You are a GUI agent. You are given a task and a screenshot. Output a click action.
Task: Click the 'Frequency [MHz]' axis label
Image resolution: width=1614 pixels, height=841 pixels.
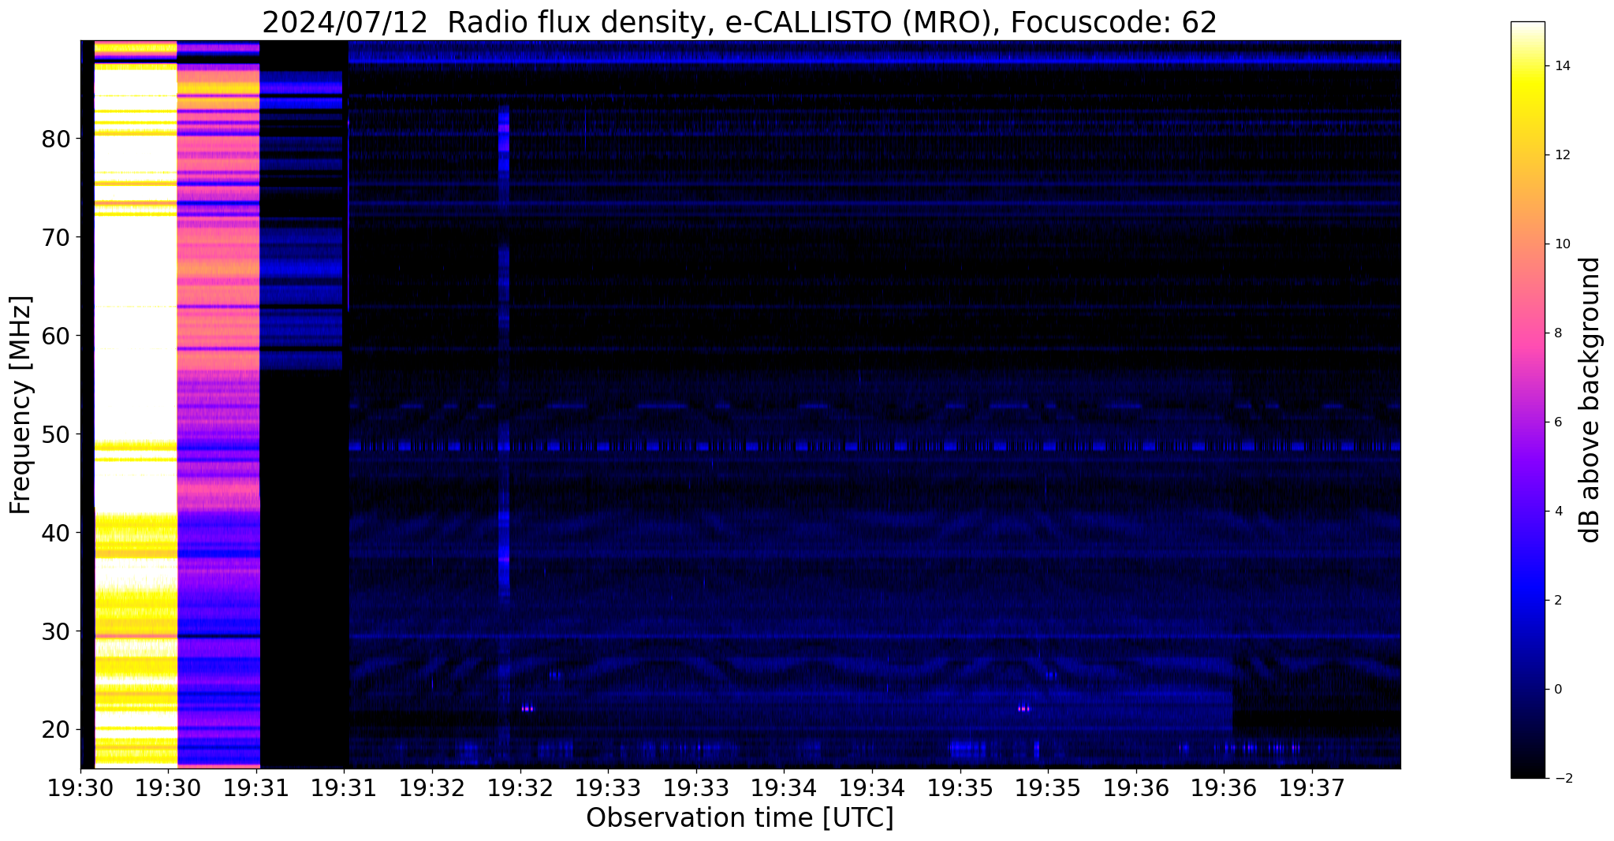[x=21, y=404]
